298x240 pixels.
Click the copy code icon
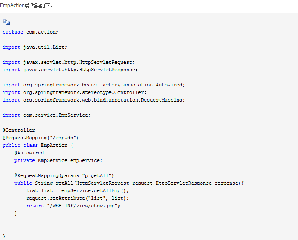(6, 22)
